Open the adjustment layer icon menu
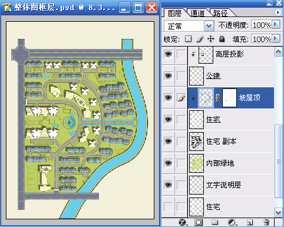The height and width of the screenshot is (227, 284). [x=232, y=222]
